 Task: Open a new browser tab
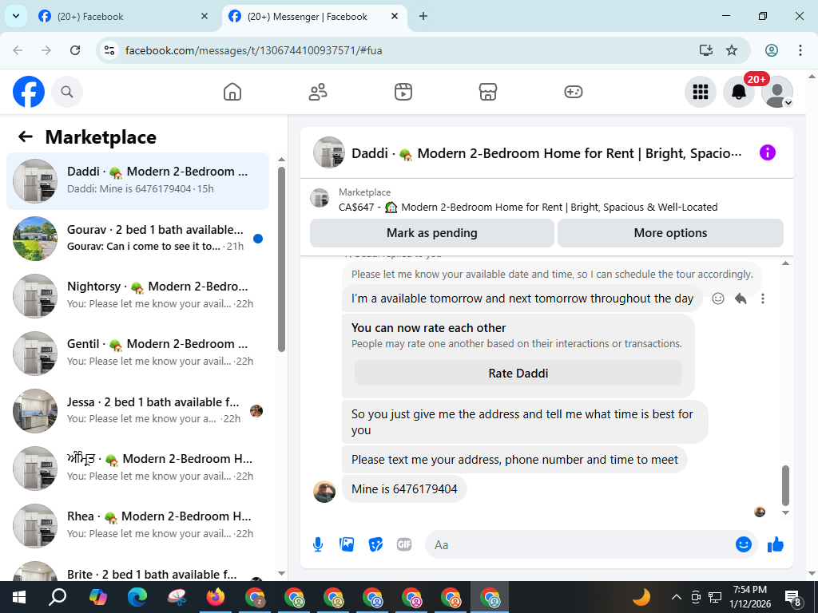point(423,17)
